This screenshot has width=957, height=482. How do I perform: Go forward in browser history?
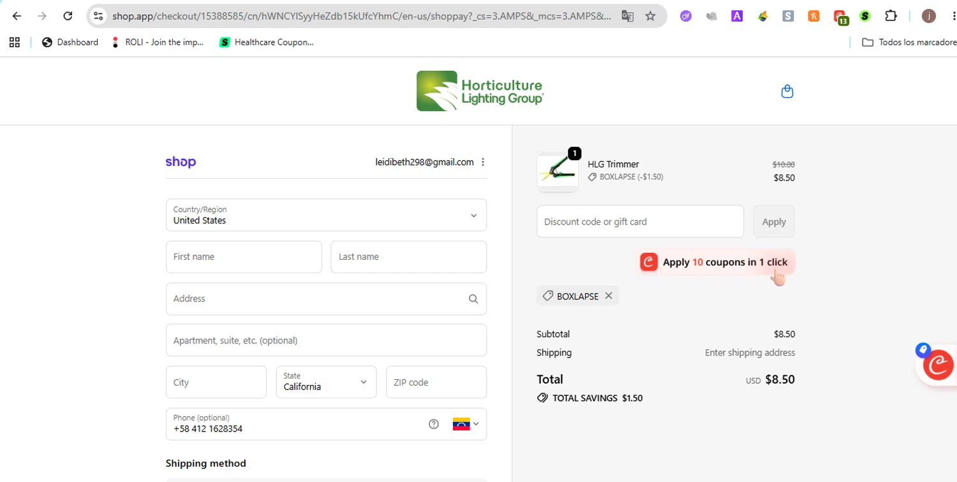(42, 16)
